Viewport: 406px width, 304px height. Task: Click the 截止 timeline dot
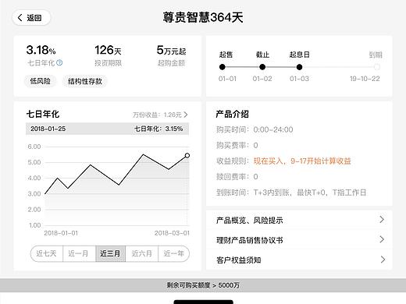[x=262, y=67]
